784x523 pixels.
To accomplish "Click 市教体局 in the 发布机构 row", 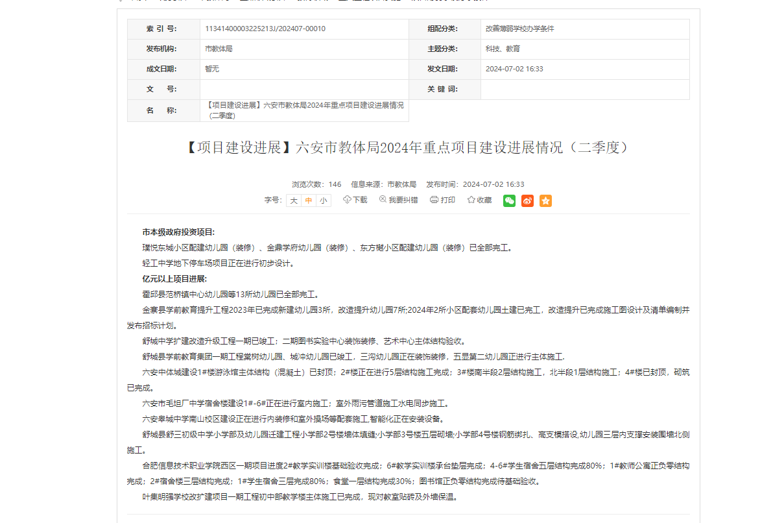I will [x=219, y=49].
